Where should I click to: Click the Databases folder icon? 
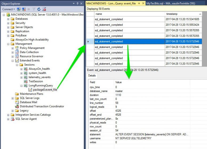tap(13, 19)
